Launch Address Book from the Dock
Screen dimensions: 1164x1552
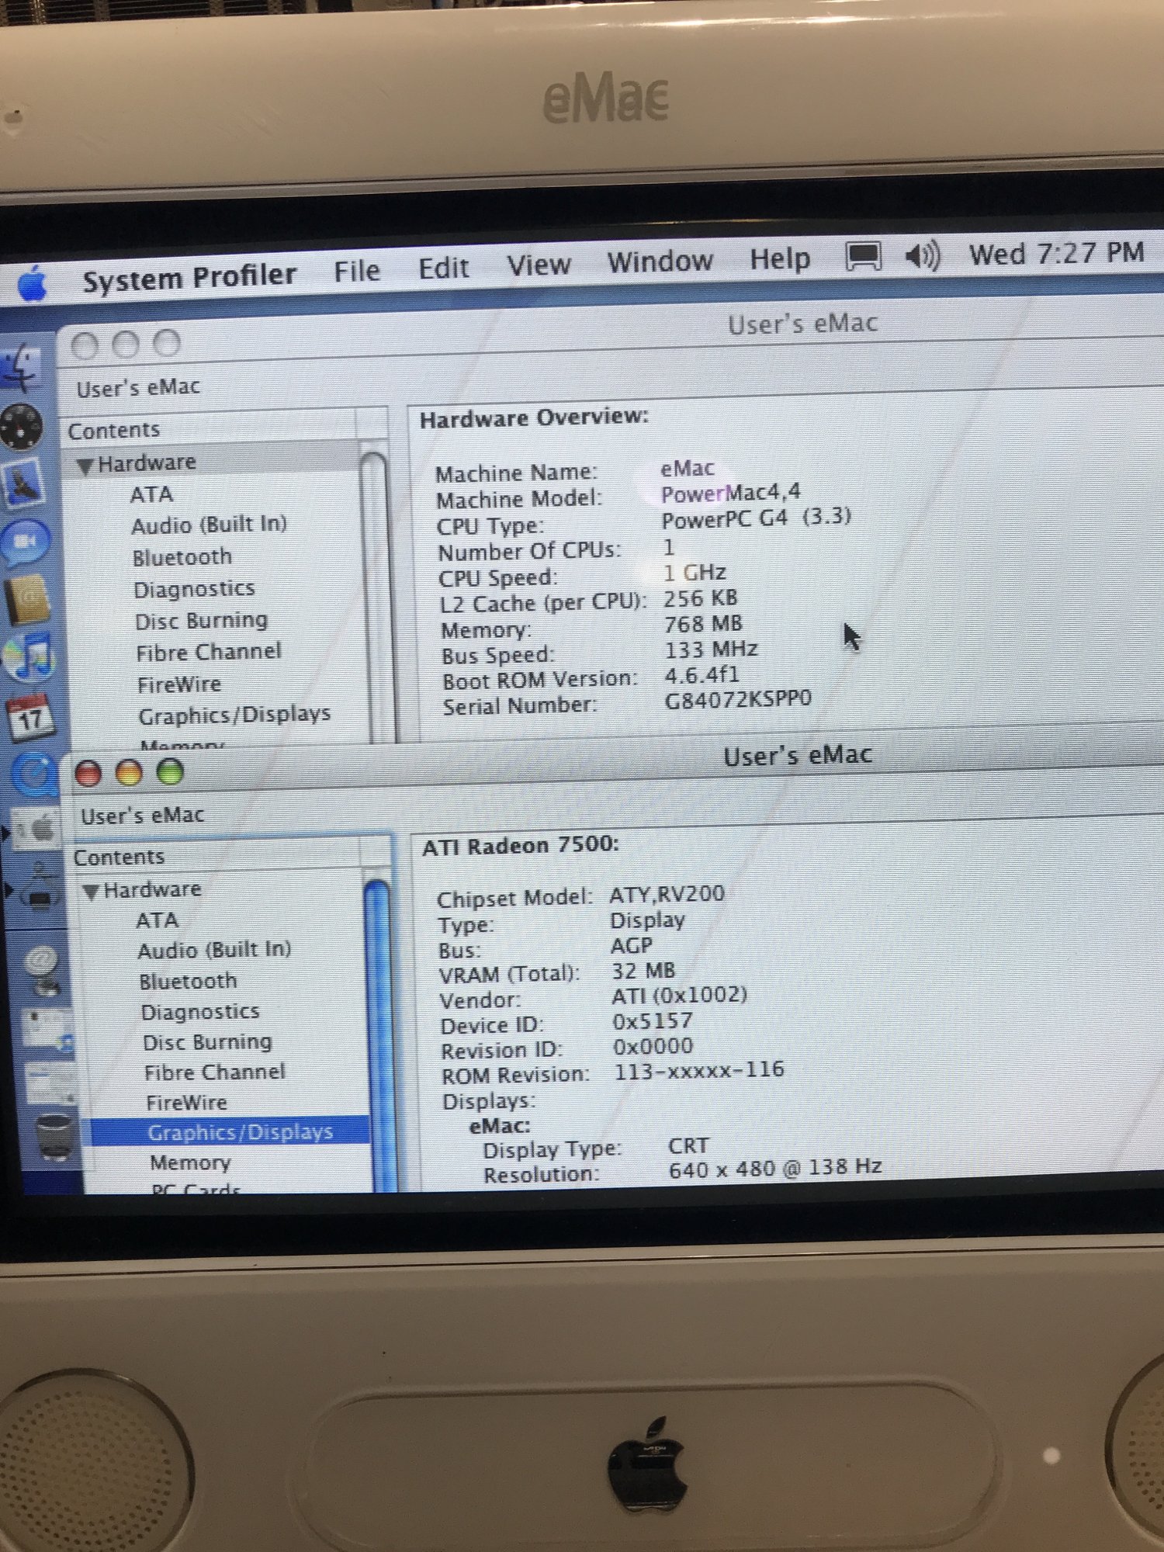pyautogui.click(x=28, y=600)
